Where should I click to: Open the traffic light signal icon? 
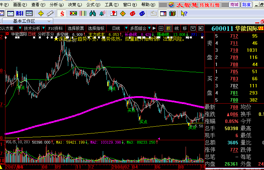pos(73,14)
